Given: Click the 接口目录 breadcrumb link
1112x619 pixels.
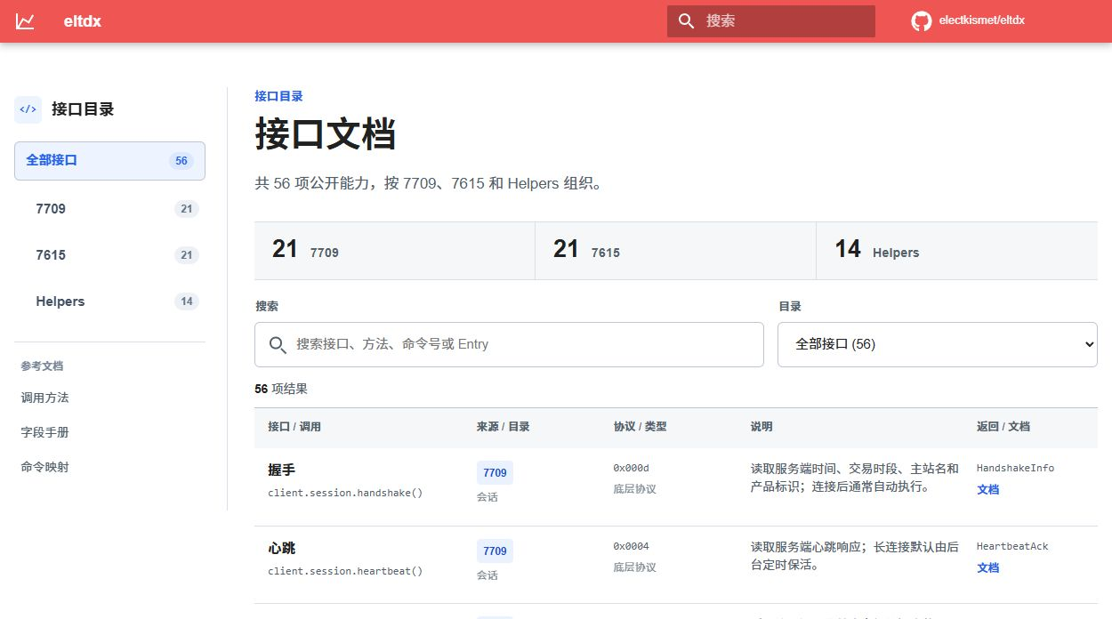Looking at the screenshot, I should point(278,96).
